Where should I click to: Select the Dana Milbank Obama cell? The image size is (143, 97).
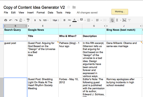point(124,59)
